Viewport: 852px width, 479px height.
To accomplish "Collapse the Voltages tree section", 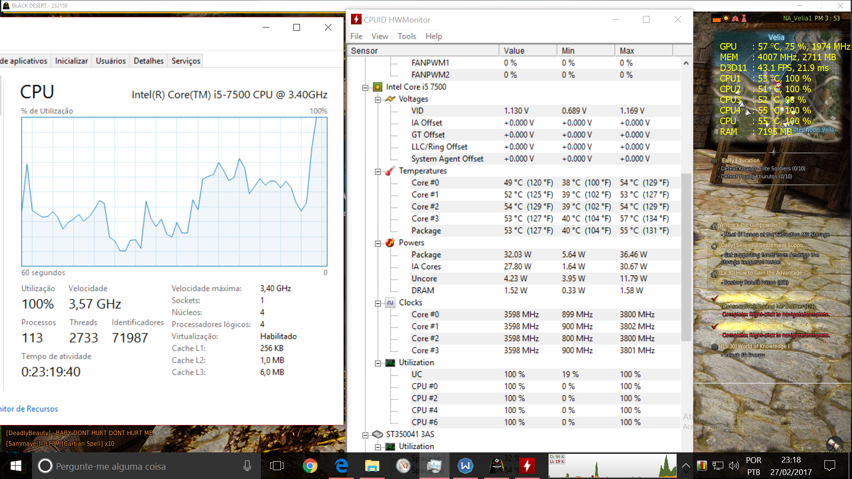I will click(378, 99).
